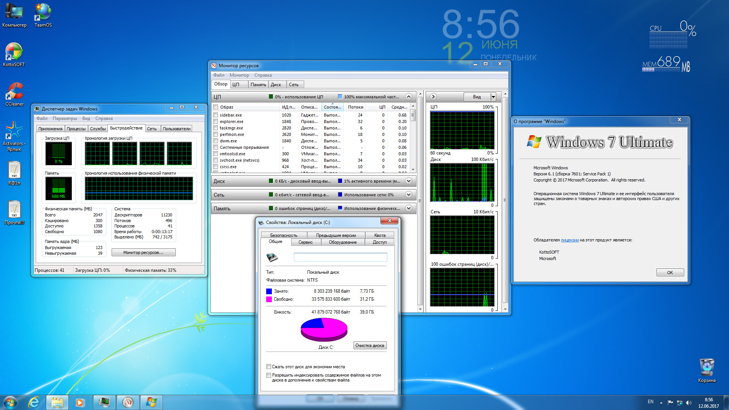The height and width of the screenshot is (410, 729).
Task: Sort by the Состоя... column header
Action: tap(333, 107)
